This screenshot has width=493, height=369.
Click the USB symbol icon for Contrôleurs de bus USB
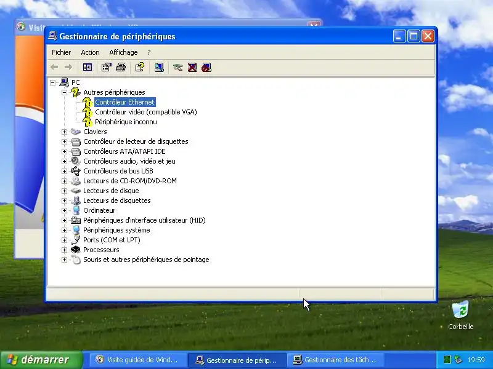[76, 171]
